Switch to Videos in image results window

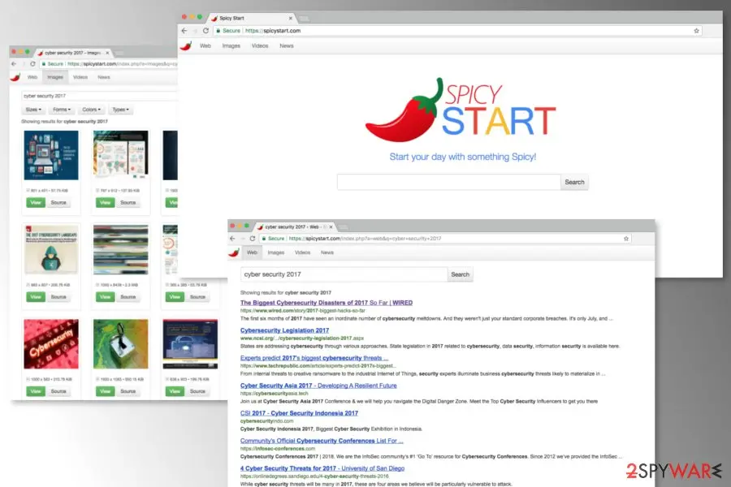click(x=80, y=77)
